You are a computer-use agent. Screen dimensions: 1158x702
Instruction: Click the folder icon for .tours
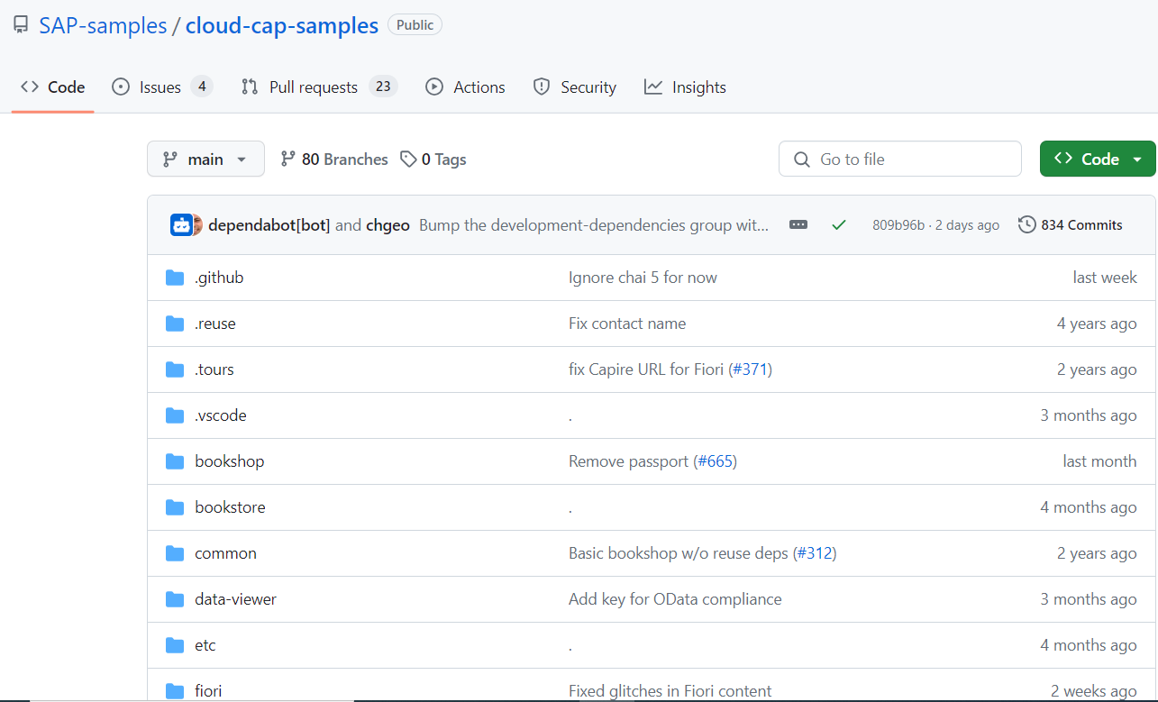(x=175, y=369)
